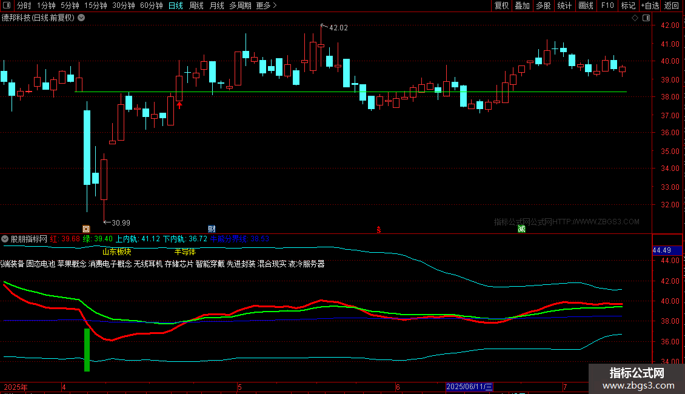Expand dropdown next to 德邦科技 title
Screen dimensions: 685x394
(81, 18)
